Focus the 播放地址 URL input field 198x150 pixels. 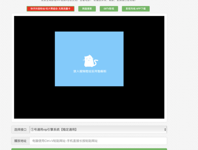click(x=98, y=141)
